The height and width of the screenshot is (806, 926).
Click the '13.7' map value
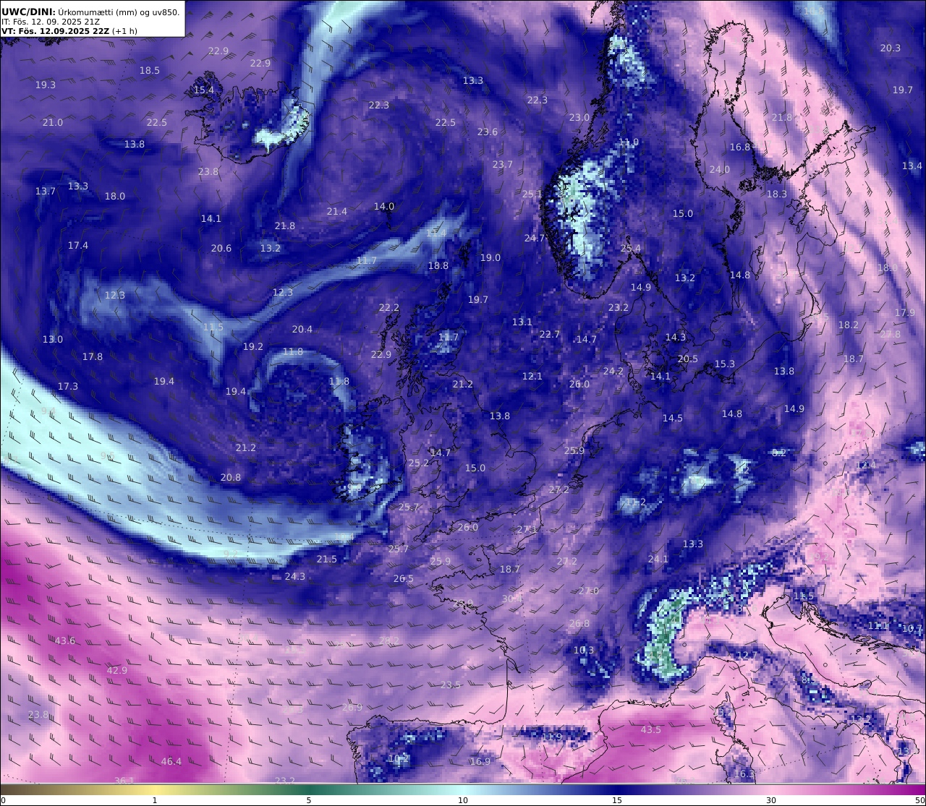click(46, 192)
